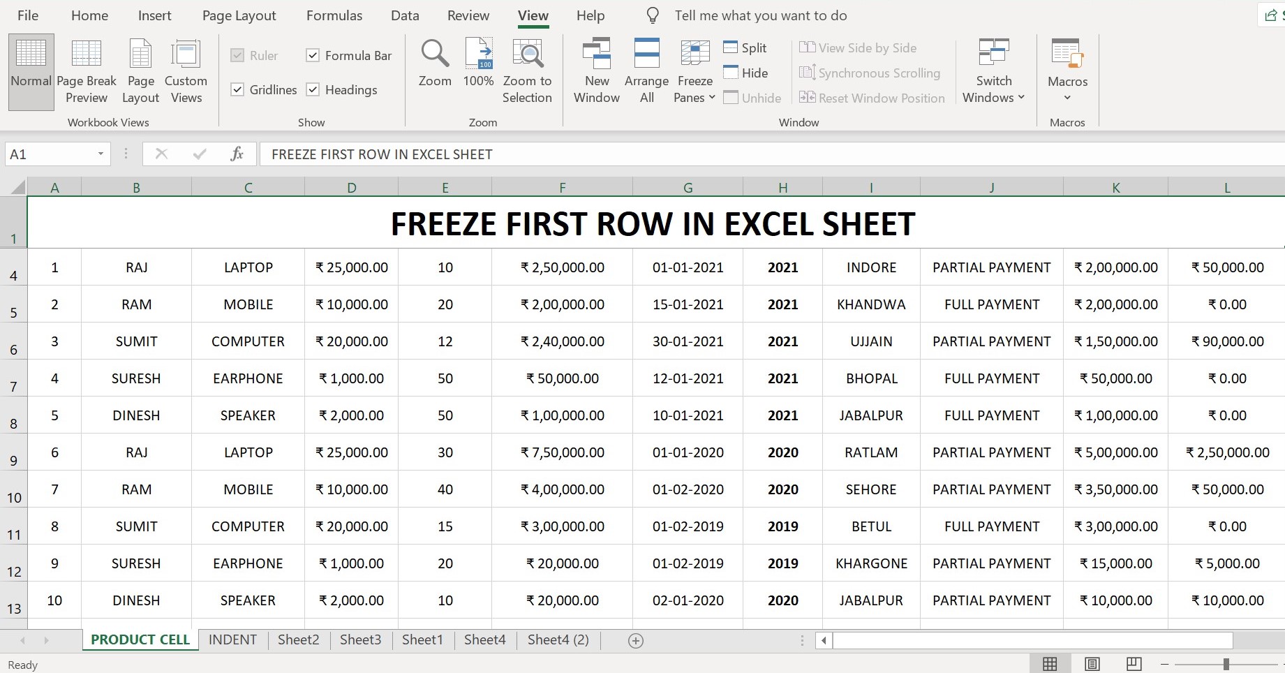Open the Formulas tab

(334, 15)
